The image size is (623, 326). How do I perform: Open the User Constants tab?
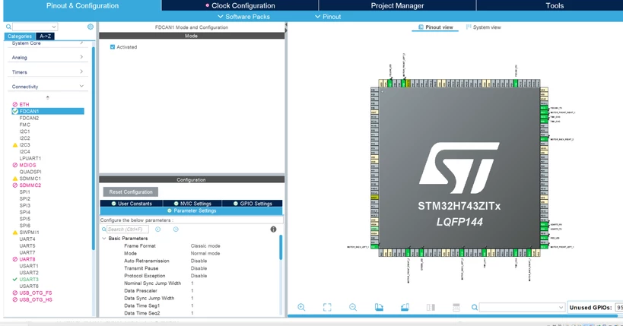(132, 204)
